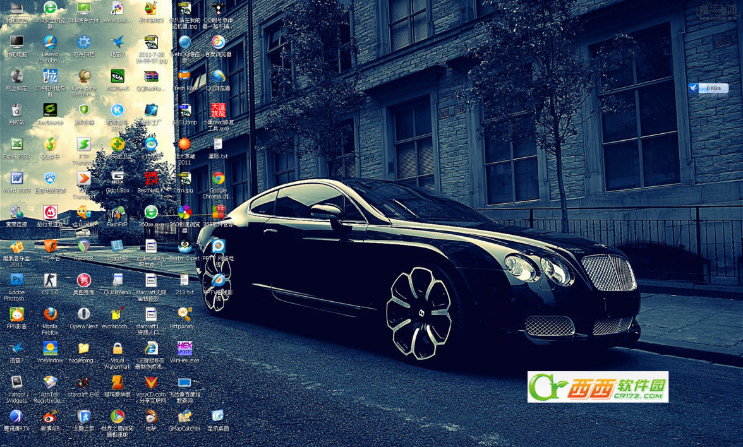Open the Mozilla Firefox desktop icon
Image resolution: width=743 pixels, height=447 pixels.
pyautogui.click(x=50, y=314)
